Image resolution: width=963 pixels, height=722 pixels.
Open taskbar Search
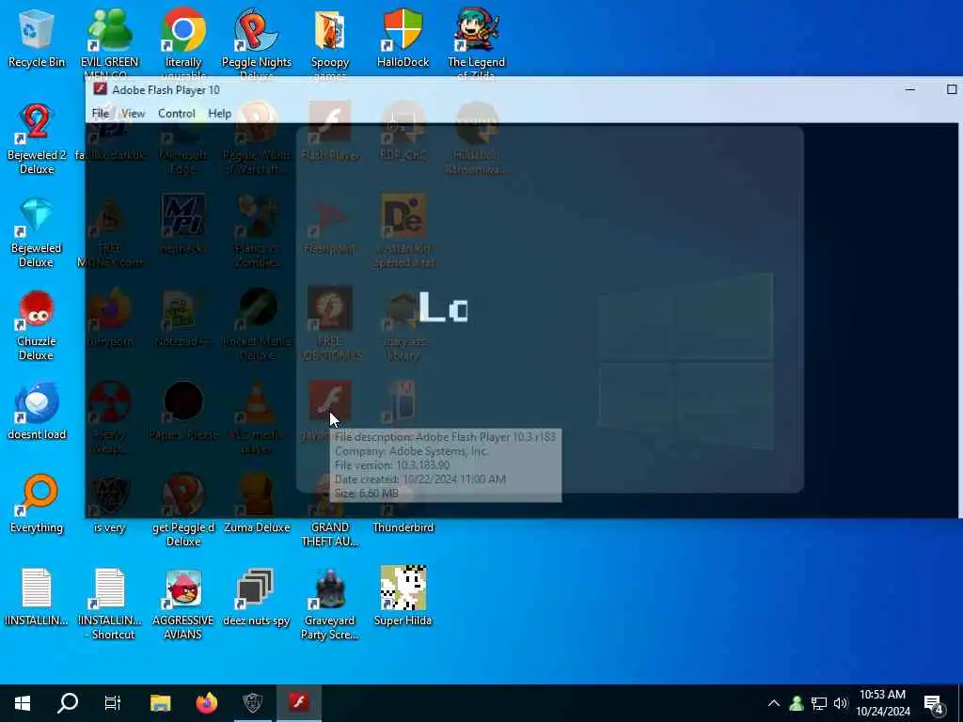point(68,703)
